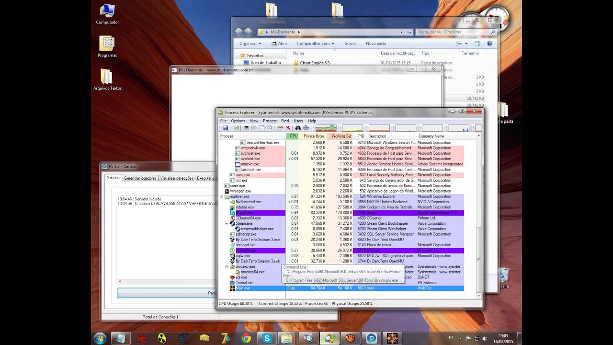Select the Arquivos Textos desktop folder
The width and height of the screenshot is (613, 345).
click(x=107, y=80)
